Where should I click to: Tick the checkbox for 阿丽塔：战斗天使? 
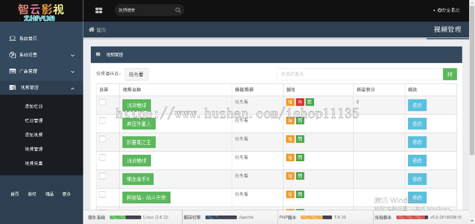pyautogui.click(x=102, y=194)
